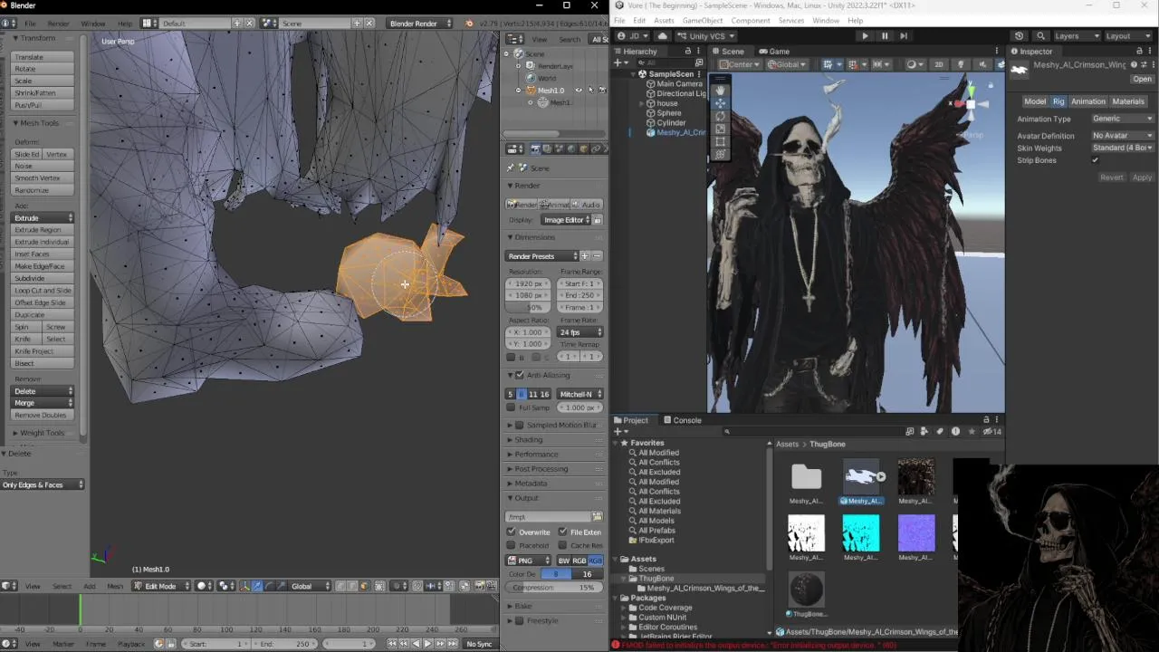Open Avatar Definition dropdown in Unity Inspector
1159x652 pixels.
1122,136
